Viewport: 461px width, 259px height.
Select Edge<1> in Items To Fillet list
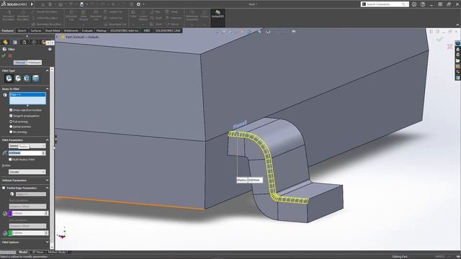[x=27, y=94]
